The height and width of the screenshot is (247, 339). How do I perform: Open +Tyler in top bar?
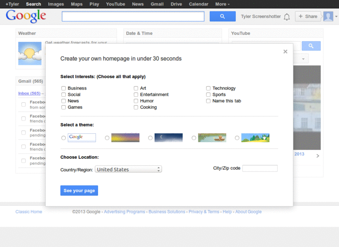pos(12,4)
